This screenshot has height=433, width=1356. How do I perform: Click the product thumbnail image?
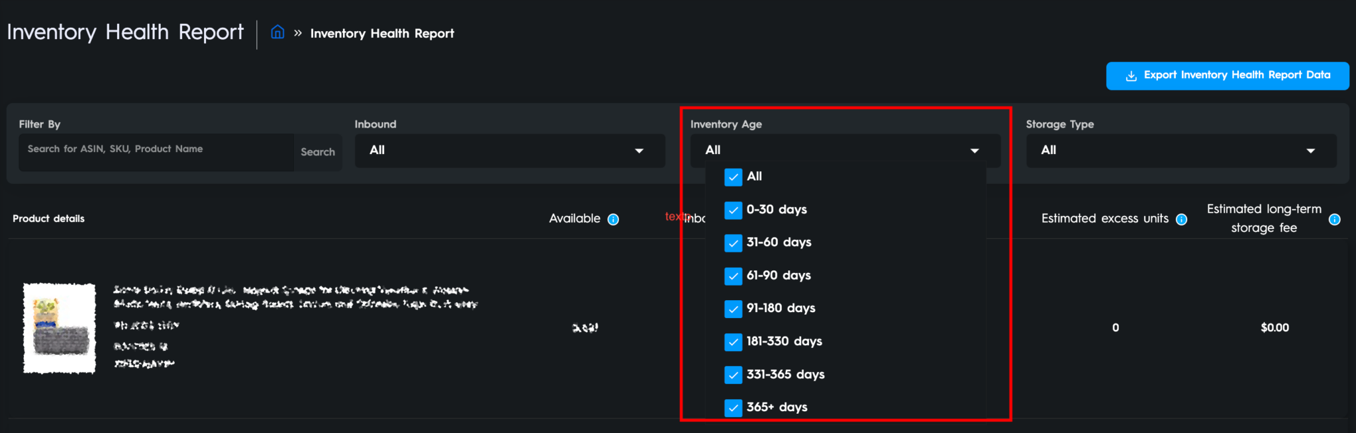tap(60, 328)
